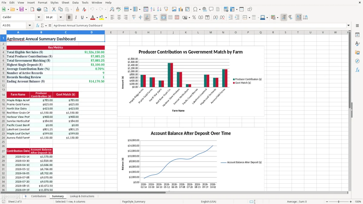Toggle Align Left button
This screenshot has width=363, height=204.
click(112, 18)
